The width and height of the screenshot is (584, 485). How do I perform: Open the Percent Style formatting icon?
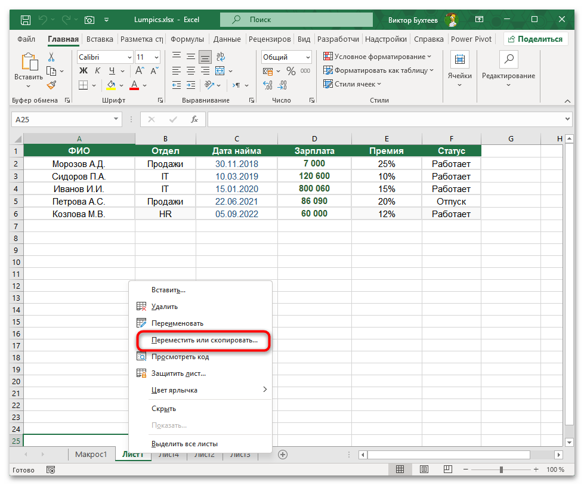click(291, 70)
